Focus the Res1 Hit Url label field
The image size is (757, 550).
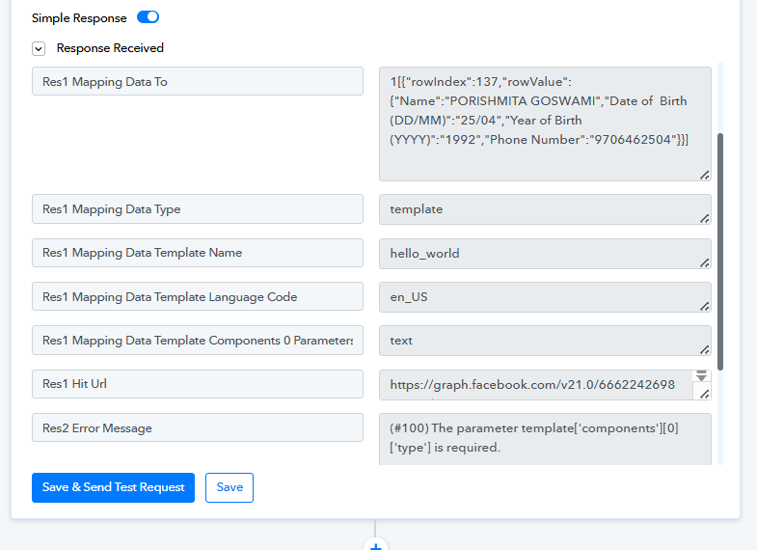point(197,384)
